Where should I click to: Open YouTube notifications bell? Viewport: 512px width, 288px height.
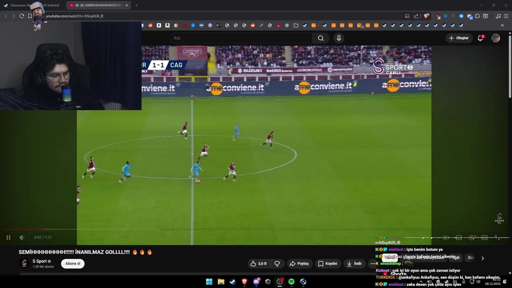click(480, 38)
